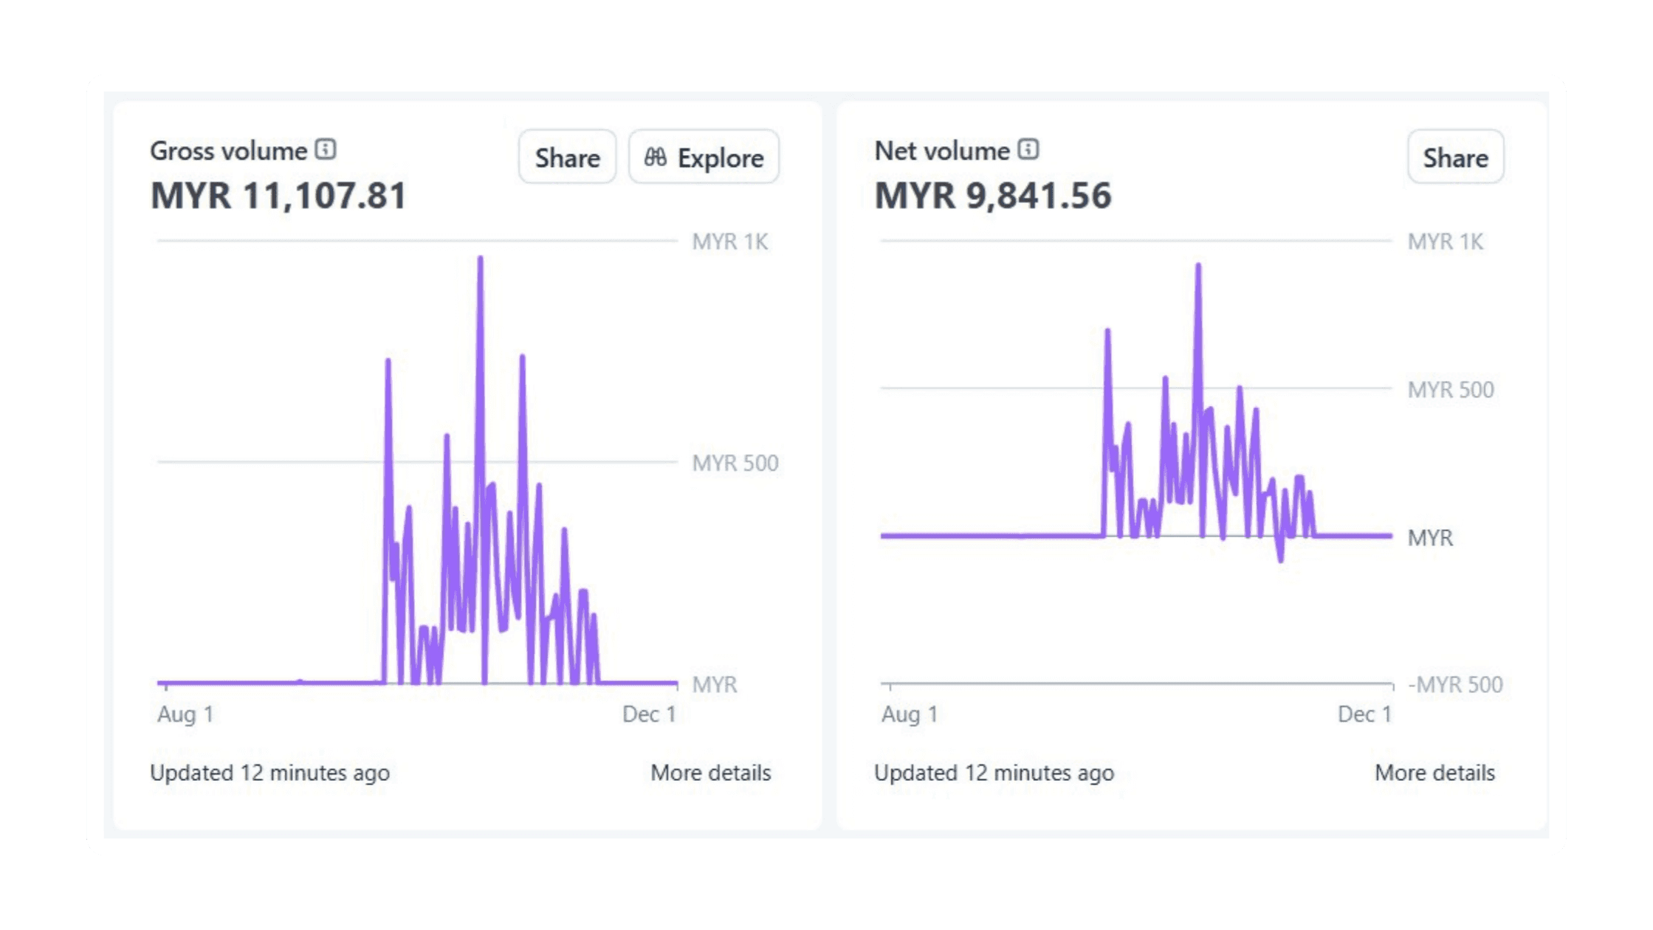The width and height of the screenshot is (1653, 930).
Task: Share the Gross volume chart
Action: (567, 157)
